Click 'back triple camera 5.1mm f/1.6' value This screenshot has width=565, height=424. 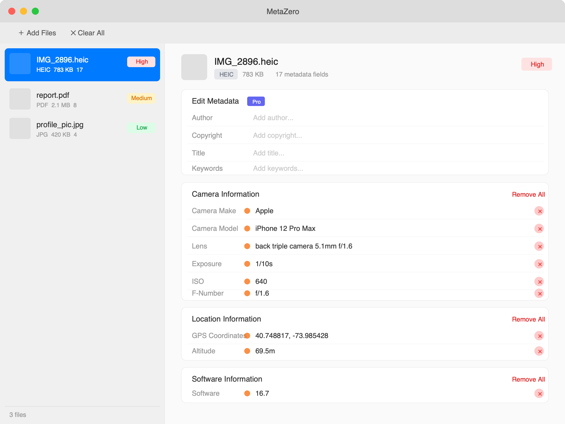304,246
